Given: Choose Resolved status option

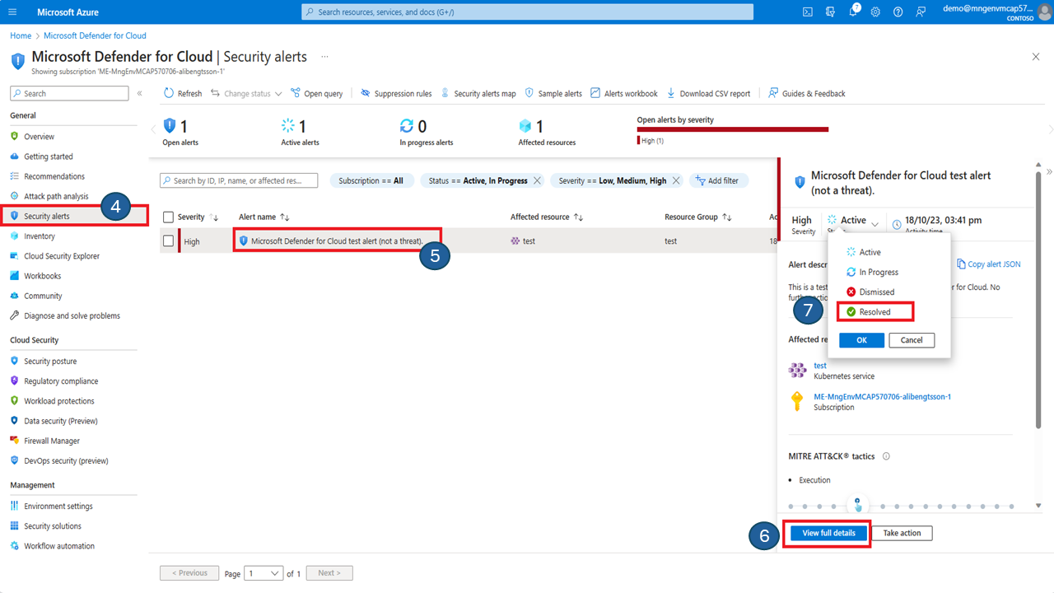Looking at the screenshot, I should [869, 312].
